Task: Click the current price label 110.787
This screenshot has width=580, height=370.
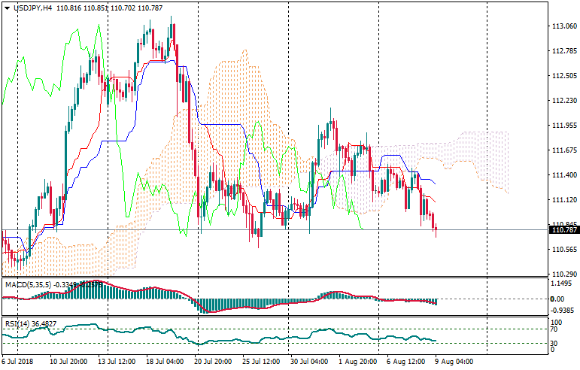Action: click(x=564, y=230)
